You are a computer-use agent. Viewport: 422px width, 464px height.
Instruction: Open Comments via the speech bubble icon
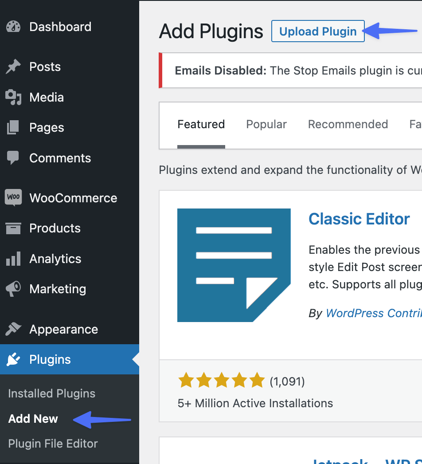13,158
